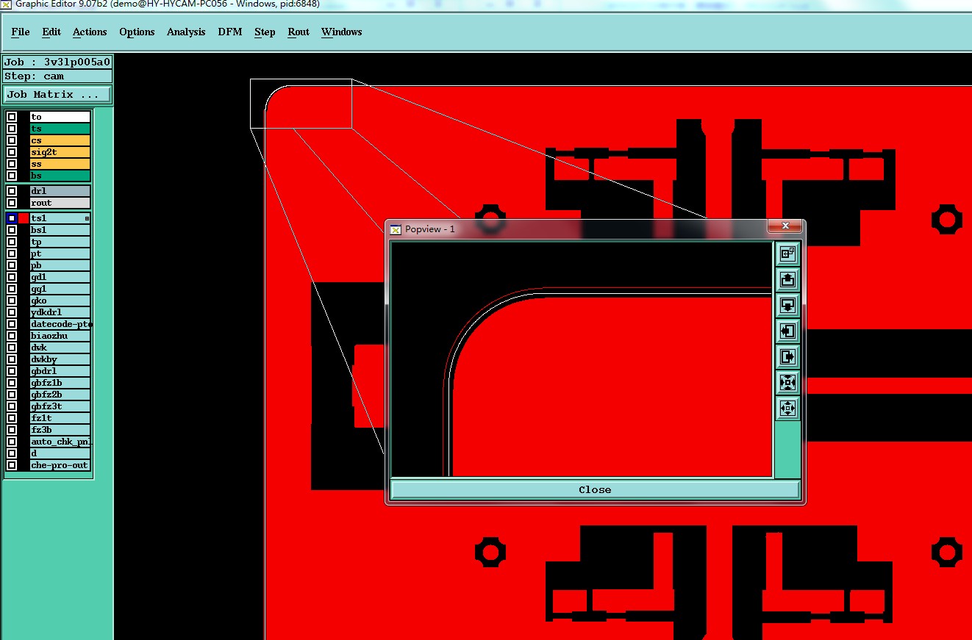The height and width of the screenshot is (640, 972).
Task: Toggle display checkbox for layer to
Action: tap(12, 117)
